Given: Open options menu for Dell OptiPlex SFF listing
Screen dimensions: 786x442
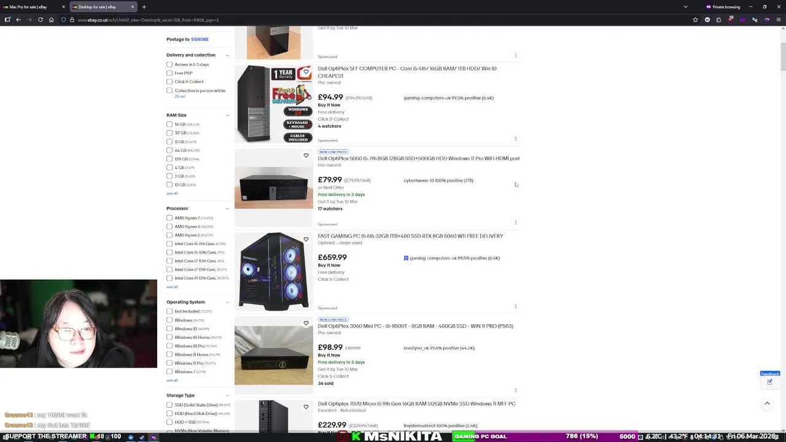Looking at the screenshot, I should coord(516,139).
